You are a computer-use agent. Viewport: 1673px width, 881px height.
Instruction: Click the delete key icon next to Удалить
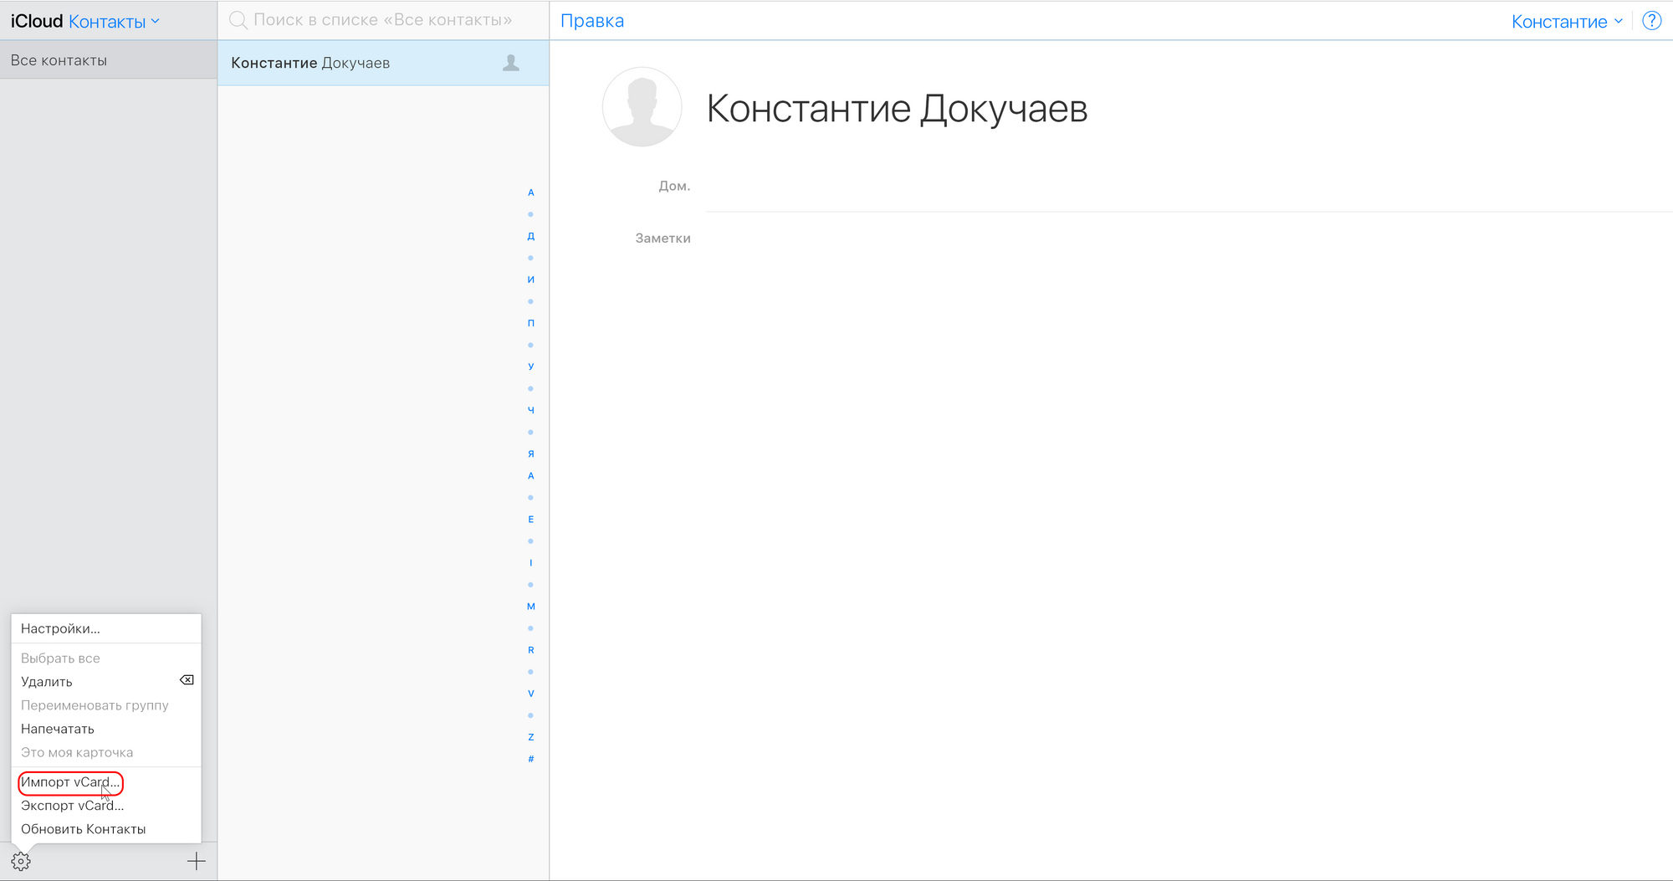pyautogui.click(x=187, y=680)
